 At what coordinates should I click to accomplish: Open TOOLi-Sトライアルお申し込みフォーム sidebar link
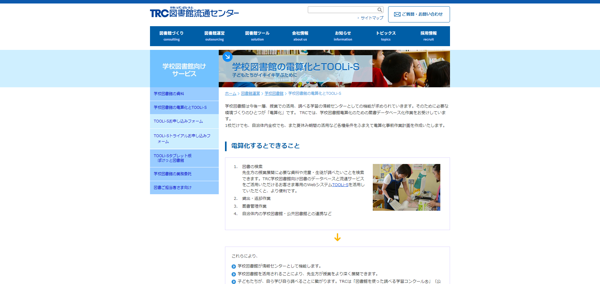pyautogui.click(x=184, y=139)
